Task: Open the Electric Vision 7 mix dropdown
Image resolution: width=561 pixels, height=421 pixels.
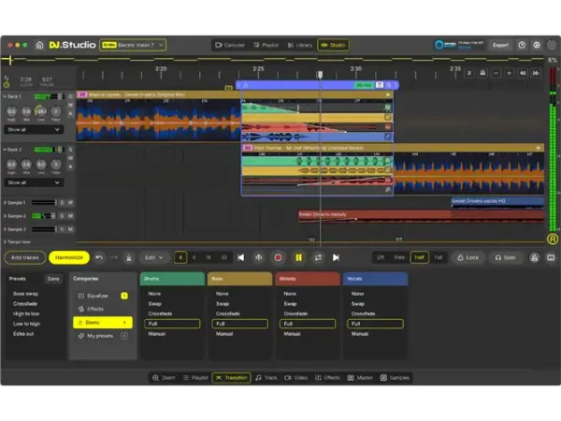Action: [x=133, y=45]
